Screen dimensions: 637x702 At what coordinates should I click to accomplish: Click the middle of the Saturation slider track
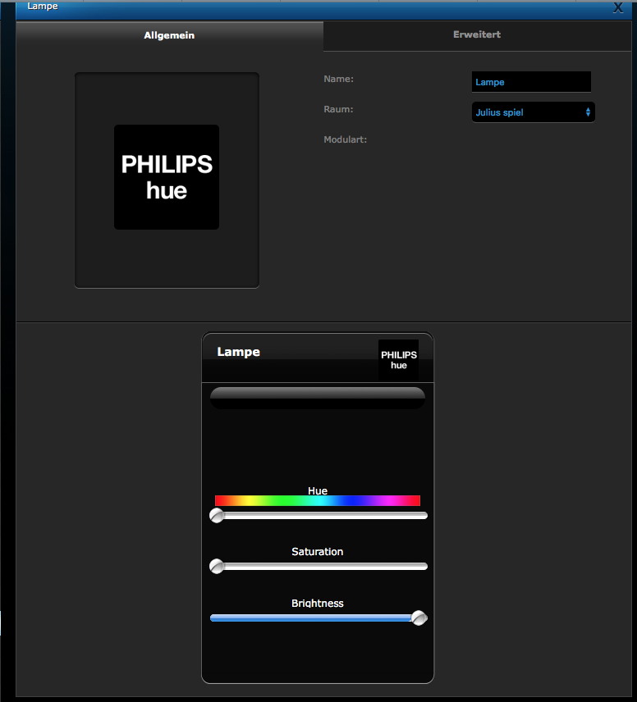click(x=318, y=567)
